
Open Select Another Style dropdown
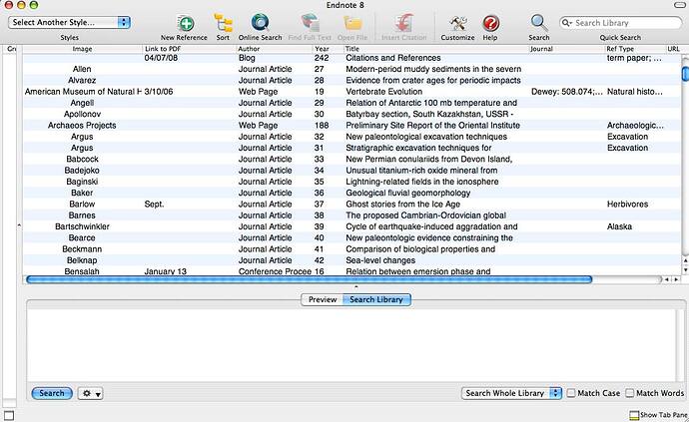coord(70,22)
